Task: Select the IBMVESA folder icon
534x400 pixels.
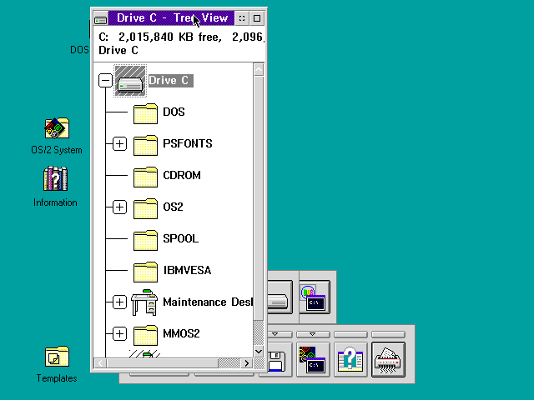Action: [x=145, y=272]
